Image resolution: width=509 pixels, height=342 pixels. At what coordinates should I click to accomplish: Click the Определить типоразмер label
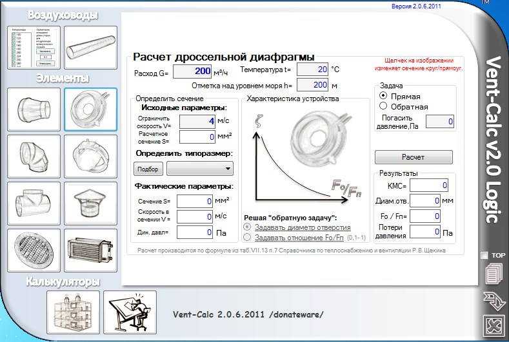point(185,153)
